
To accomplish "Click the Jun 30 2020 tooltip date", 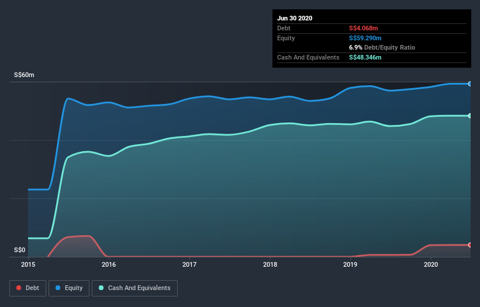I will [295, 18].
